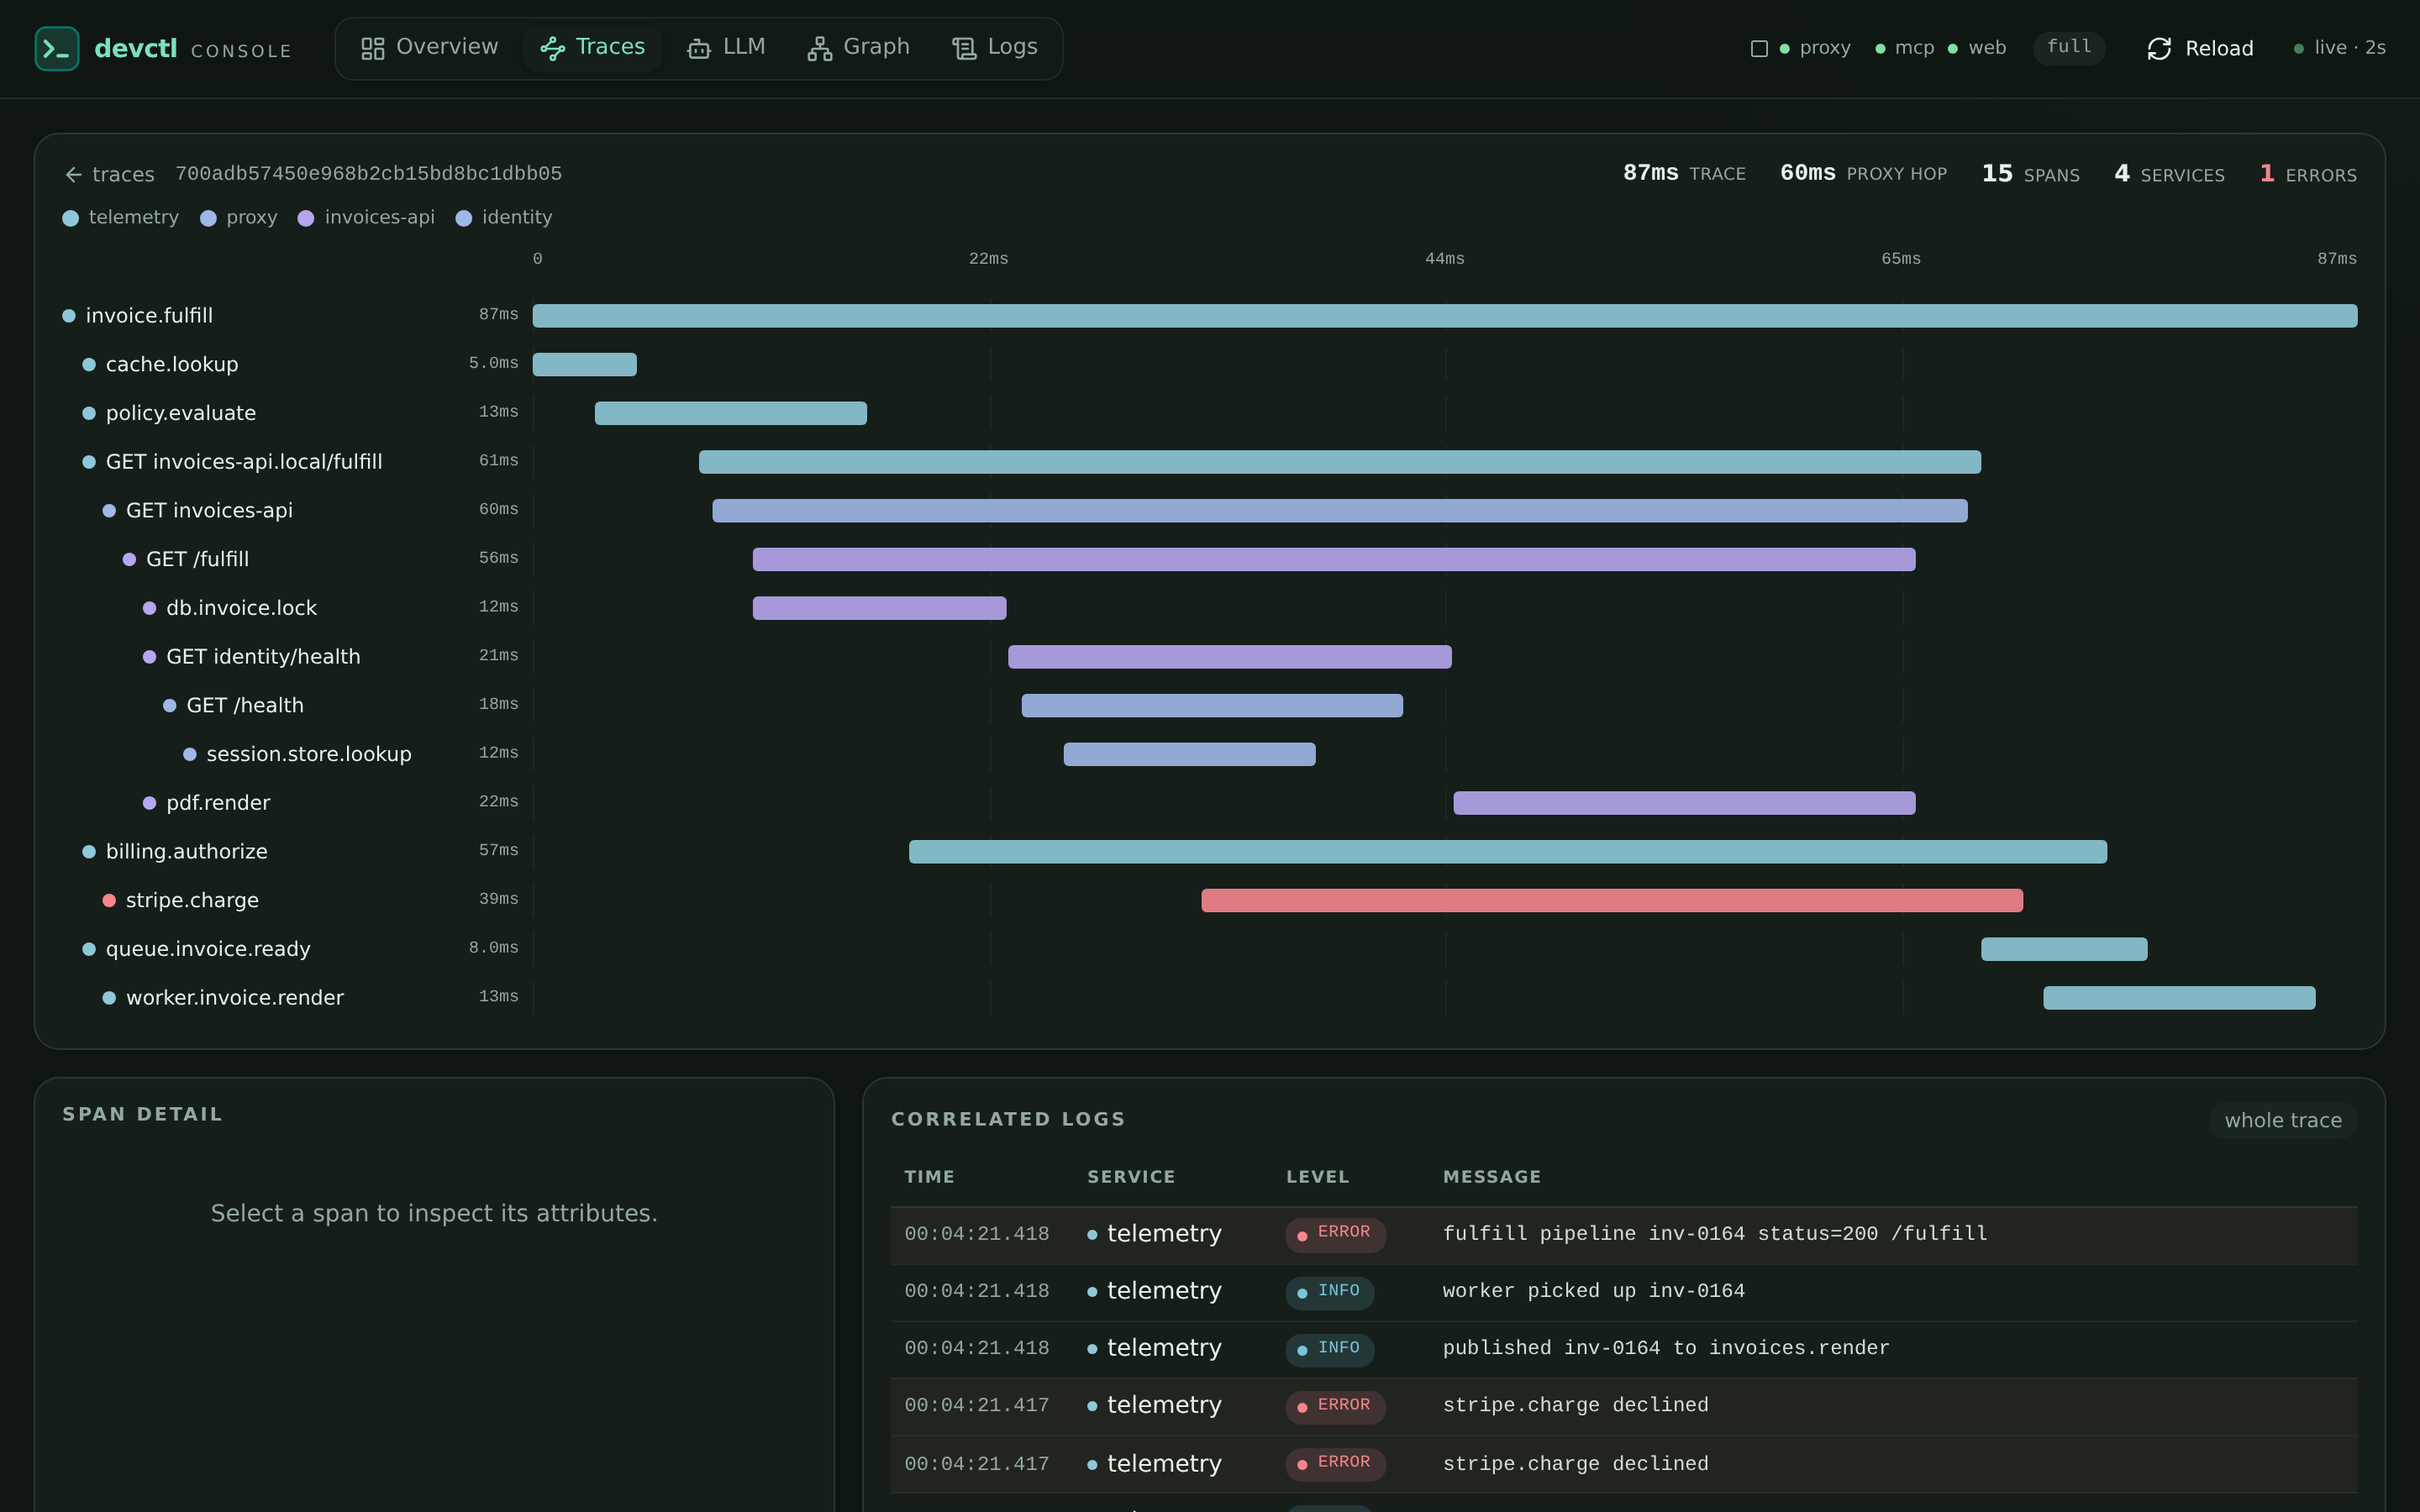Viewport: 2420px width, 1512px height.
Task: Click the 1 ERRORS summary stat
Action: [x=2308, y=174]
